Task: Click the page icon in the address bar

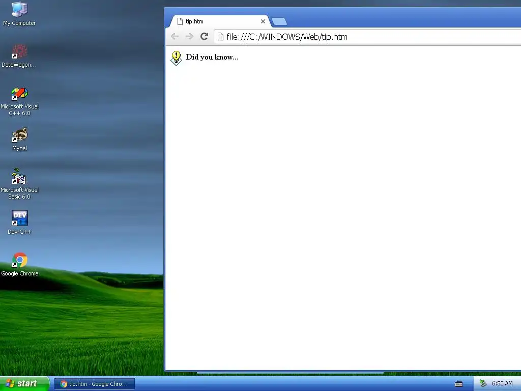Action: coord(220,37)
